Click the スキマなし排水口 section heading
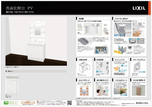Screen dimensions: 152x107 (121, 18)
